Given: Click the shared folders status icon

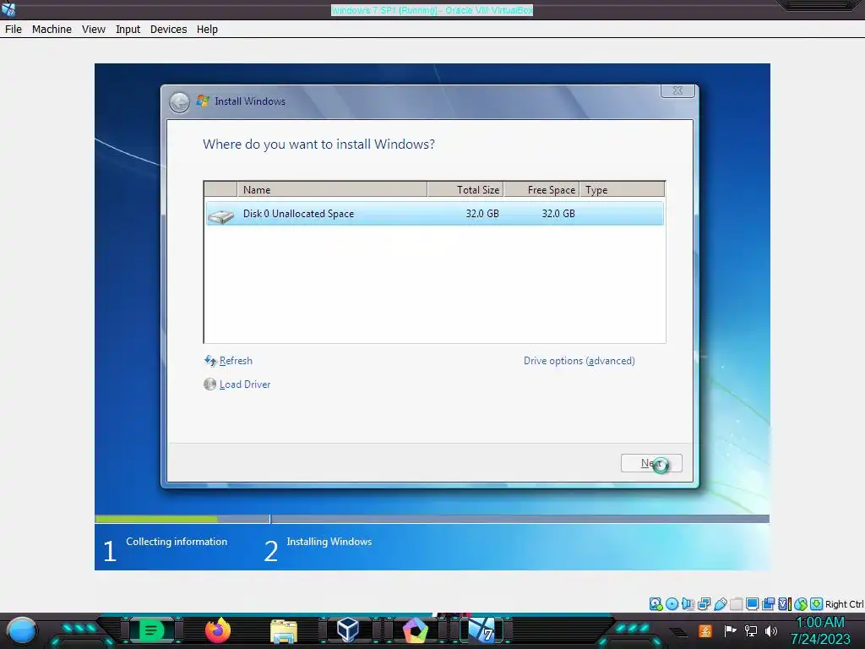Looking at the screenshot, I should [x=736, y=603].
